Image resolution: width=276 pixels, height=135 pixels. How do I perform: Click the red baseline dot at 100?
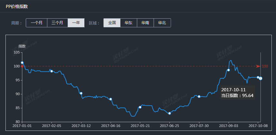tap(22, 66)
